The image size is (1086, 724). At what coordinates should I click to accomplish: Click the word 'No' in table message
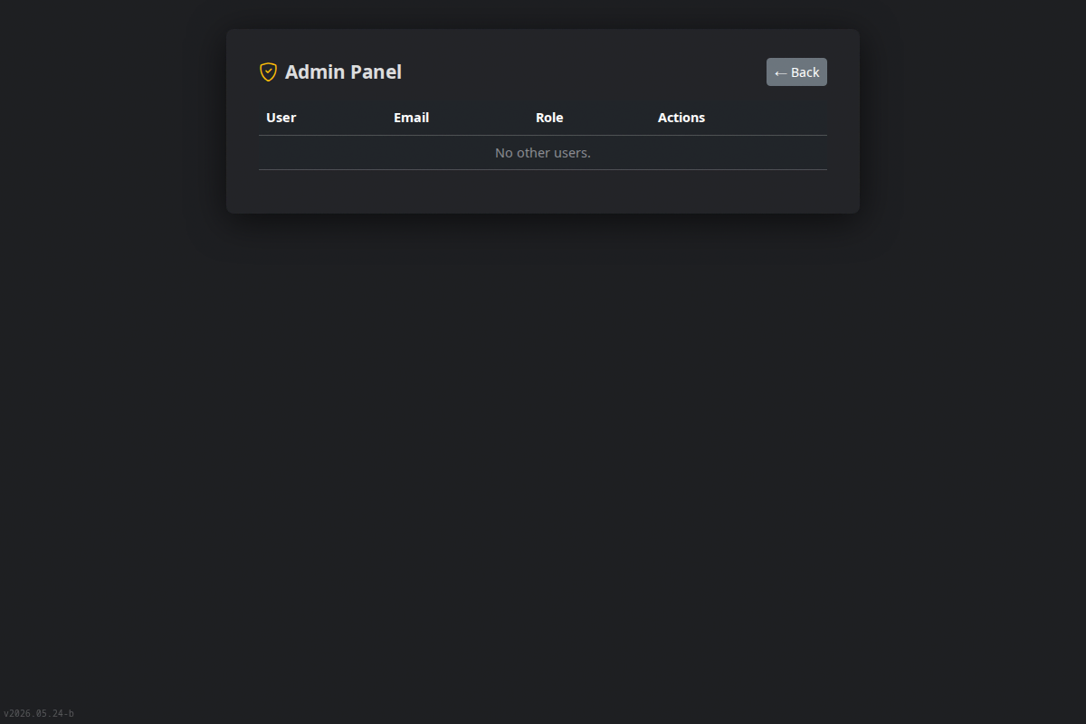pos(504,153)
